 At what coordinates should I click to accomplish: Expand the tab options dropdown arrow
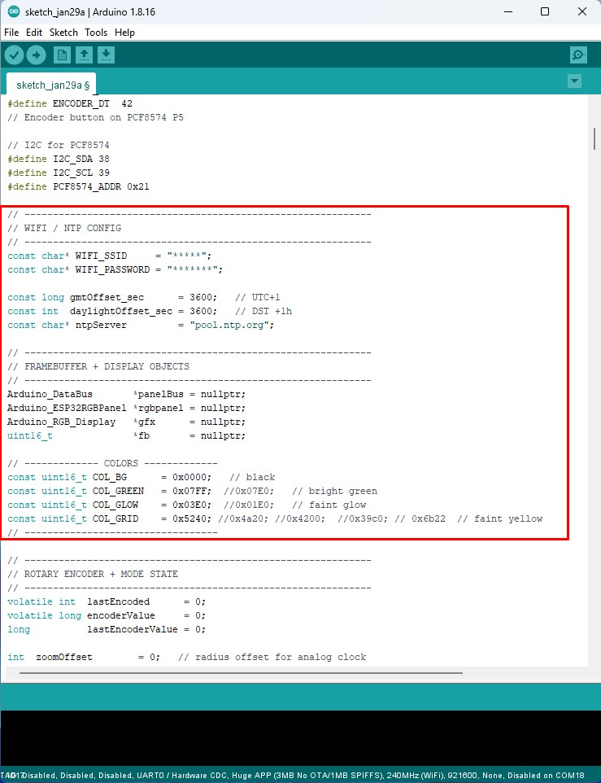click(x=575, y=81)
